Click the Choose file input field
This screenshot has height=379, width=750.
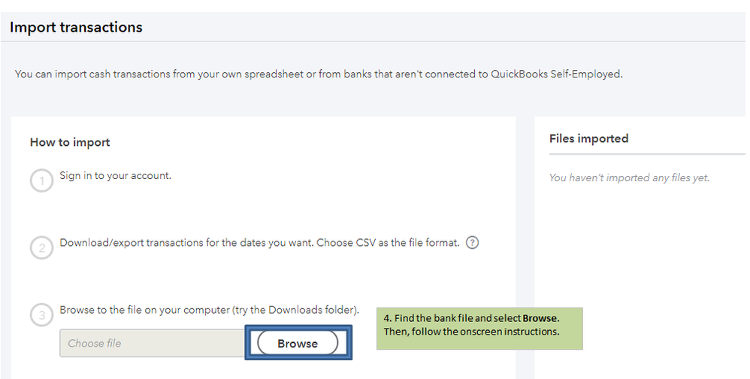(x=152, y=343)
